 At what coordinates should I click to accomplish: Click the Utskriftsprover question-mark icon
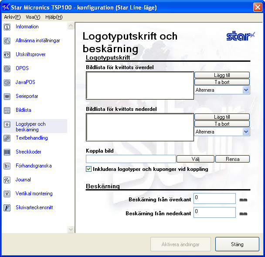point(7,55)
